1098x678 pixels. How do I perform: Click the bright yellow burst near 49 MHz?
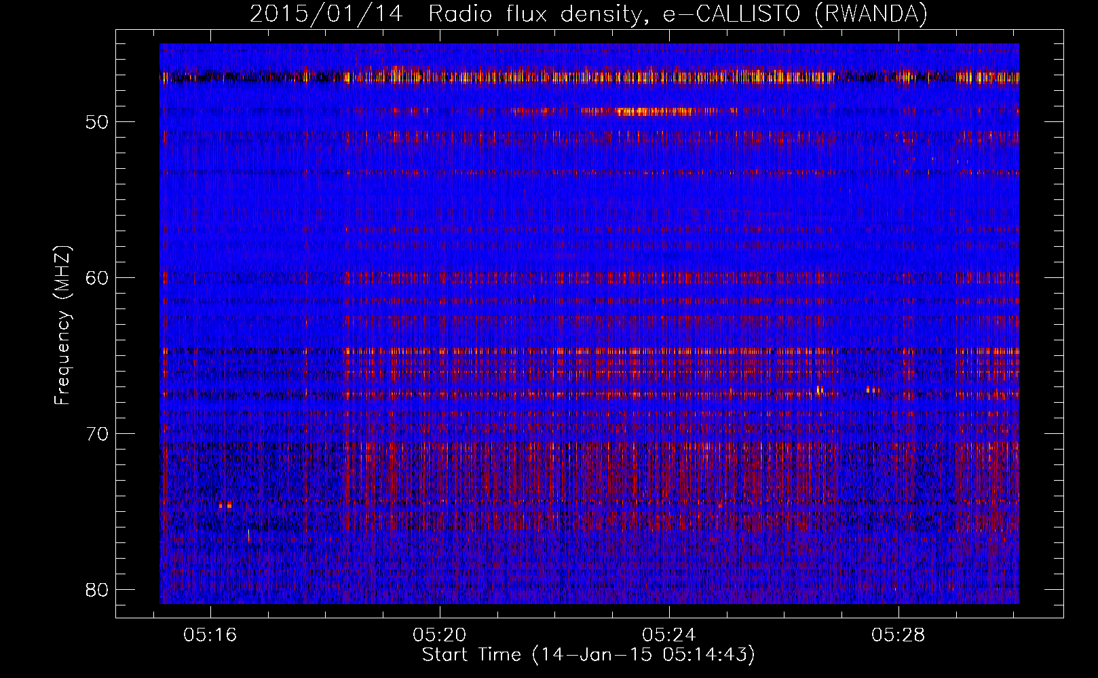655,111
